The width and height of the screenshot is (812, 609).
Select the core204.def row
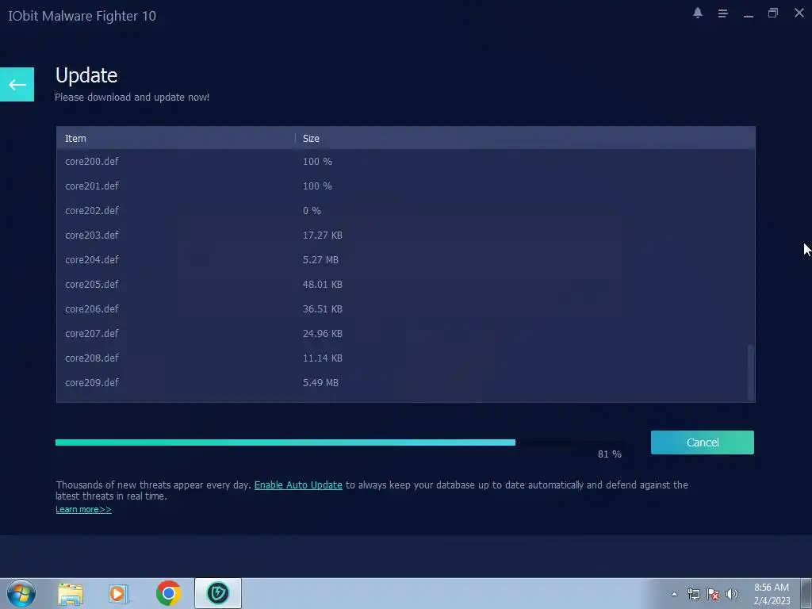click(406, 260)
